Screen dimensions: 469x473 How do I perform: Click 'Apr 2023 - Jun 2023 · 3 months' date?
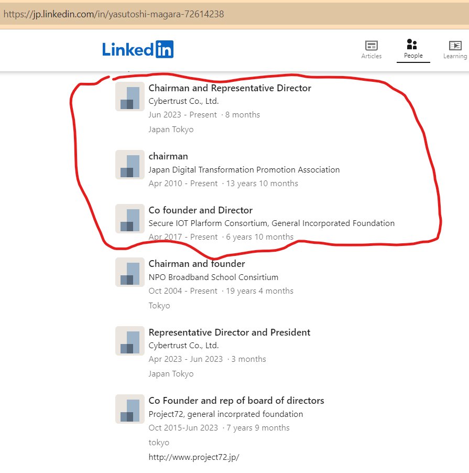click(208, 359)
